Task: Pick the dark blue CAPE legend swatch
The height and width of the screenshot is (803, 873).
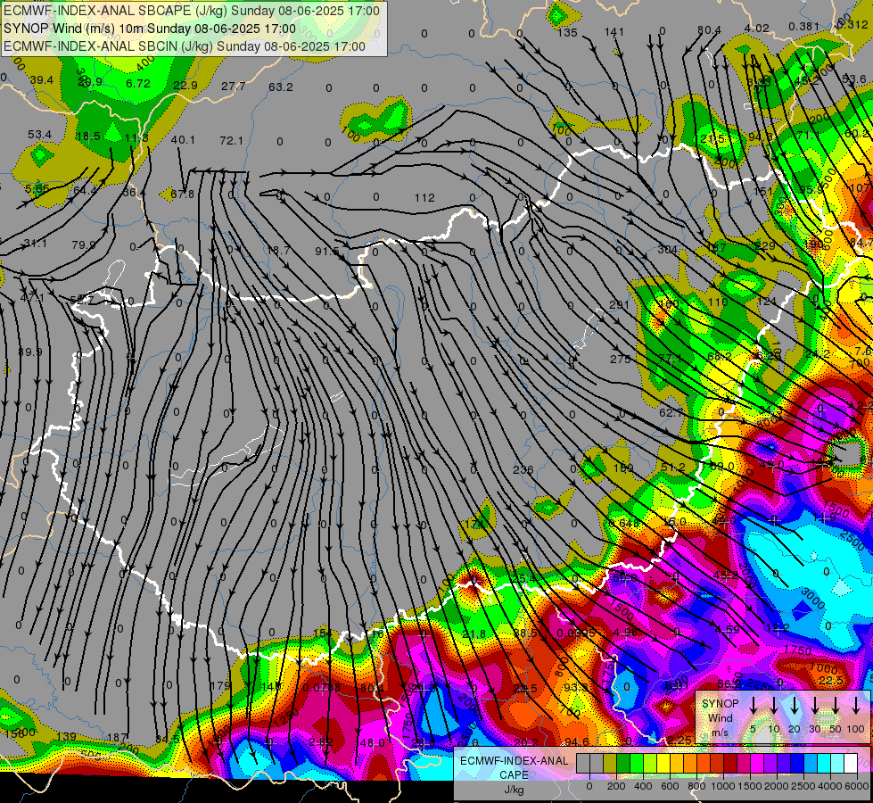Action: (796, 764)
